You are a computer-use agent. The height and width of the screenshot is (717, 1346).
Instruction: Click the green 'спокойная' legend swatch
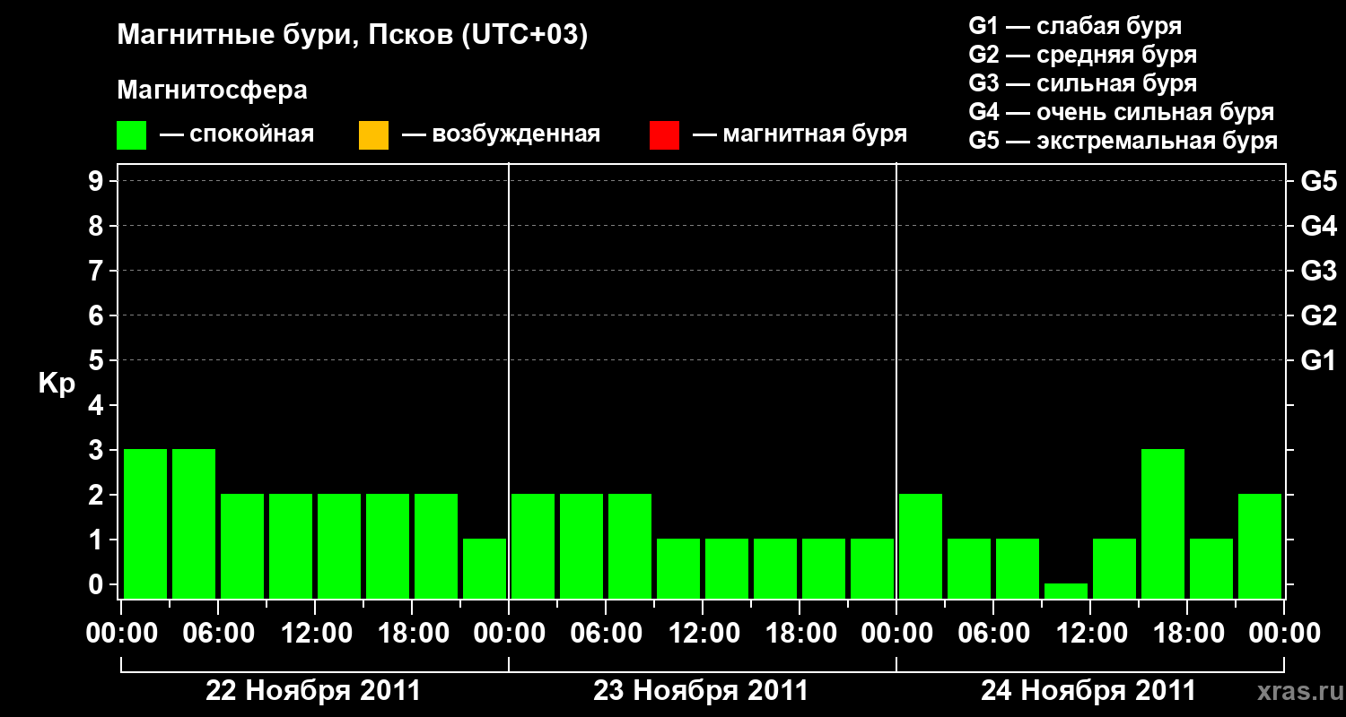(132, 135)
